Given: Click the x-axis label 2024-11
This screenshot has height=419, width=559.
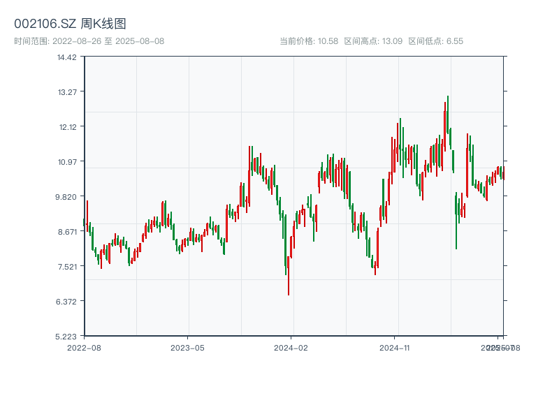Looking at the screenshot, I should [395, 348].
